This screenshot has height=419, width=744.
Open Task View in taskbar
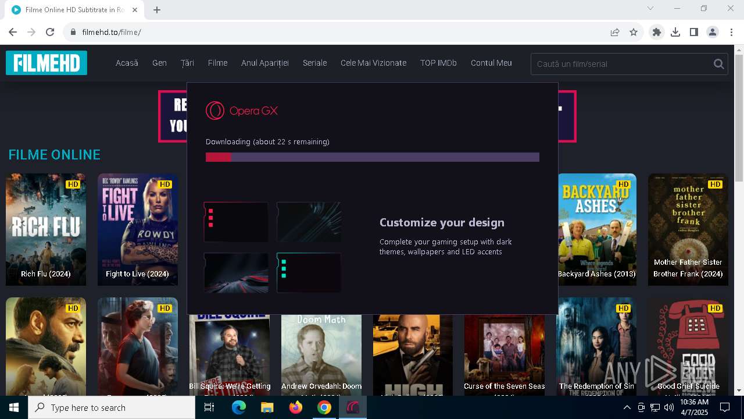pos(209,407)
